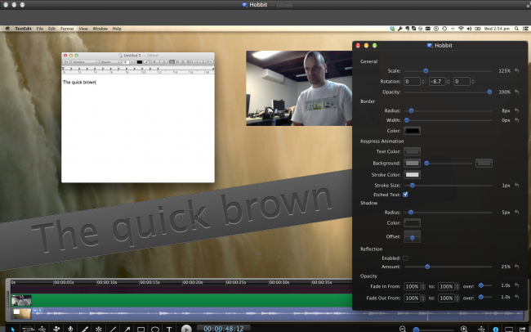Click the Opacity slider in General section
This screenshot has width=531, height=332.
pyautogui.click(x=448, y=92)
